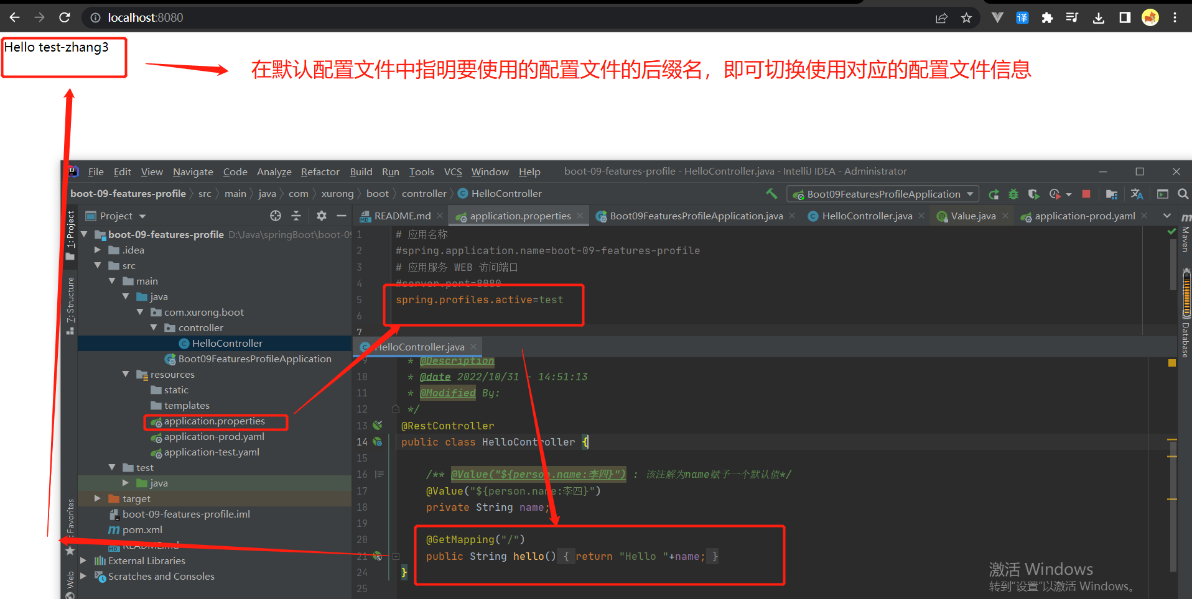Click the line 14 gutter bean icon

tap(377, 442)
